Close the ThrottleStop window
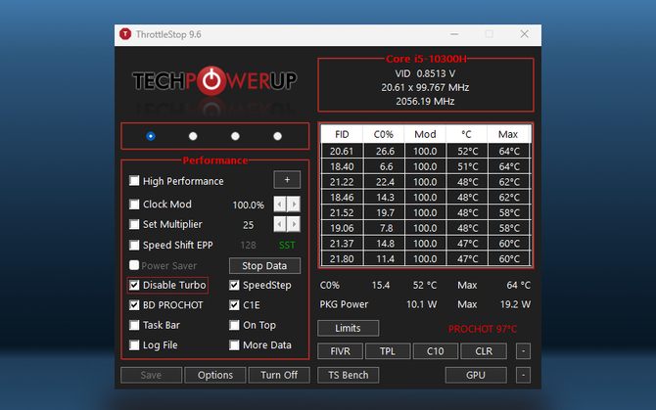The height and width of the screenshot is (410, 656). [x=524, y=34]
